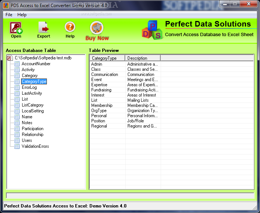
Task: Click the Areas of Interest description cell
Action: point(141,95)
